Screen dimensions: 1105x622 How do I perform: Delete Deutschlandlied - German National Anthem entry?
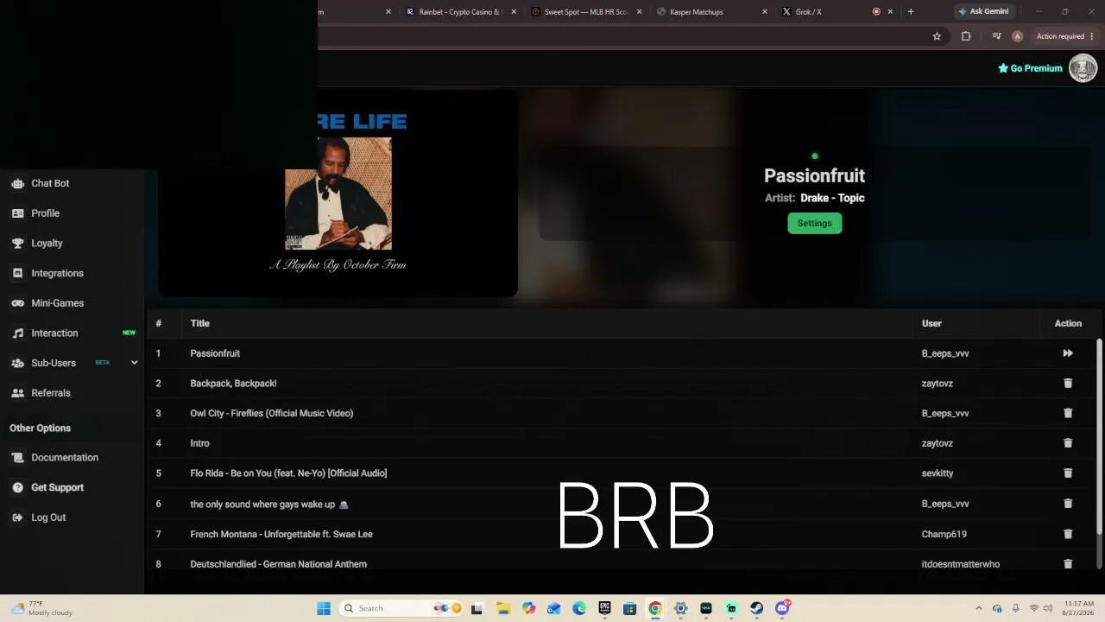1068,564
